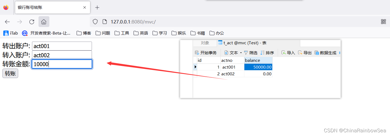Screen dimensions: 390x135
Task: Click the Firefox logo icon
Action: [x=6, y=8]
